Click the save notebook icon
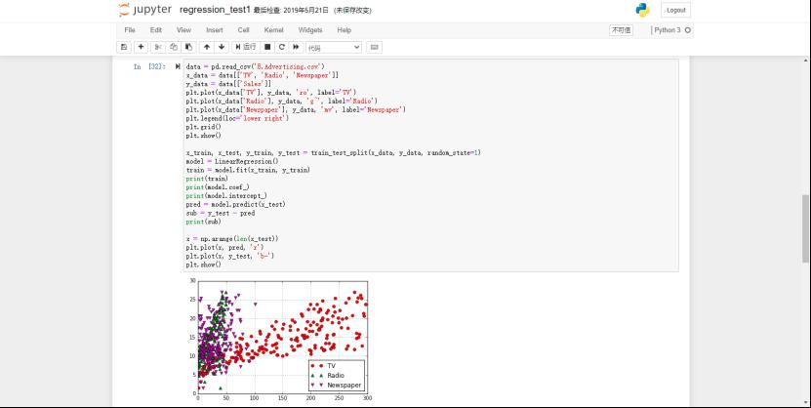This screenshot has width=811, height=408. (124, 47)
